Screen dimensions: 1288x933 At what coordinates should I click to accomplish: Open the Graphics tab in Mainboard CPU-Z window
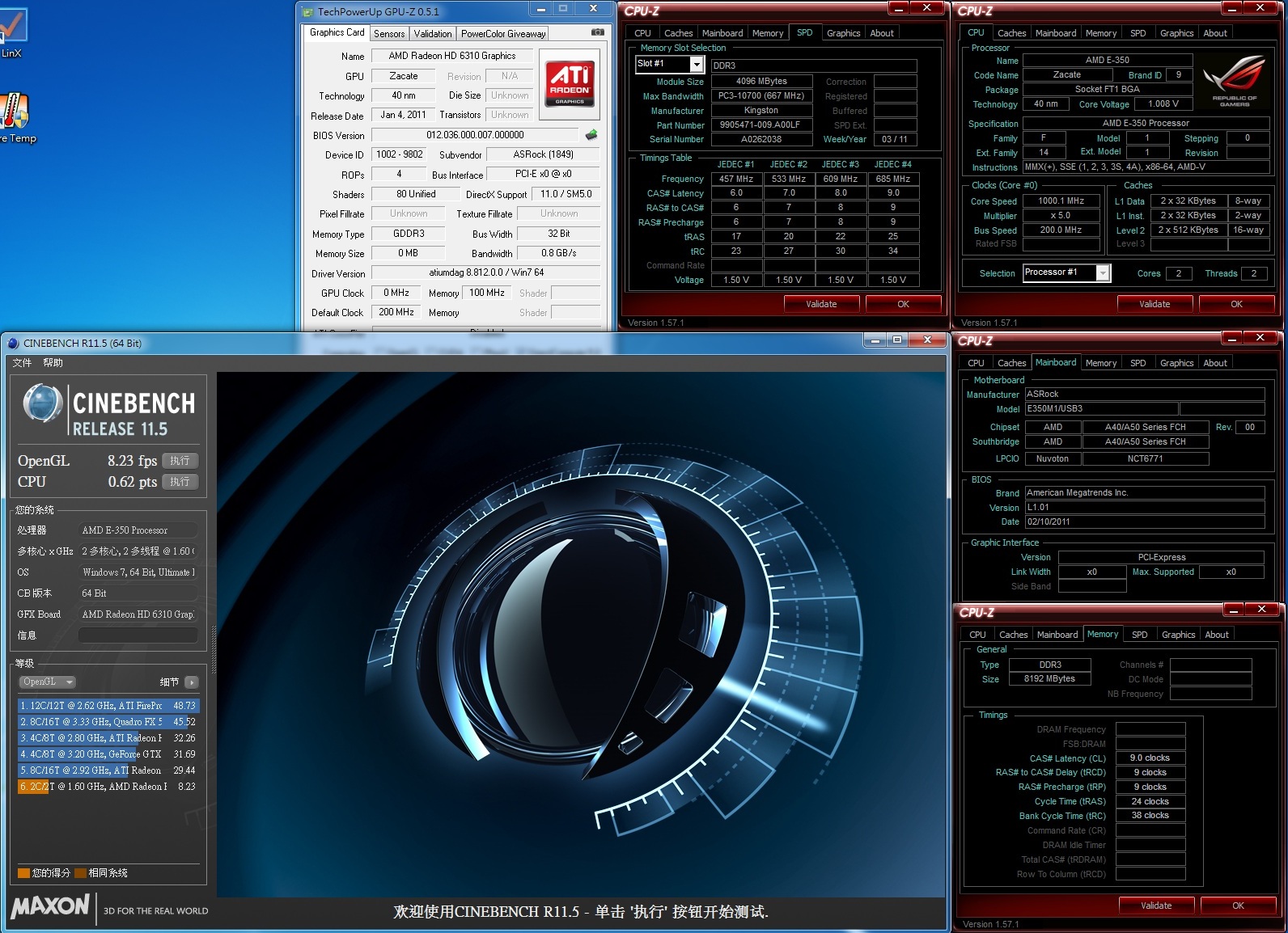[1176, 363]
